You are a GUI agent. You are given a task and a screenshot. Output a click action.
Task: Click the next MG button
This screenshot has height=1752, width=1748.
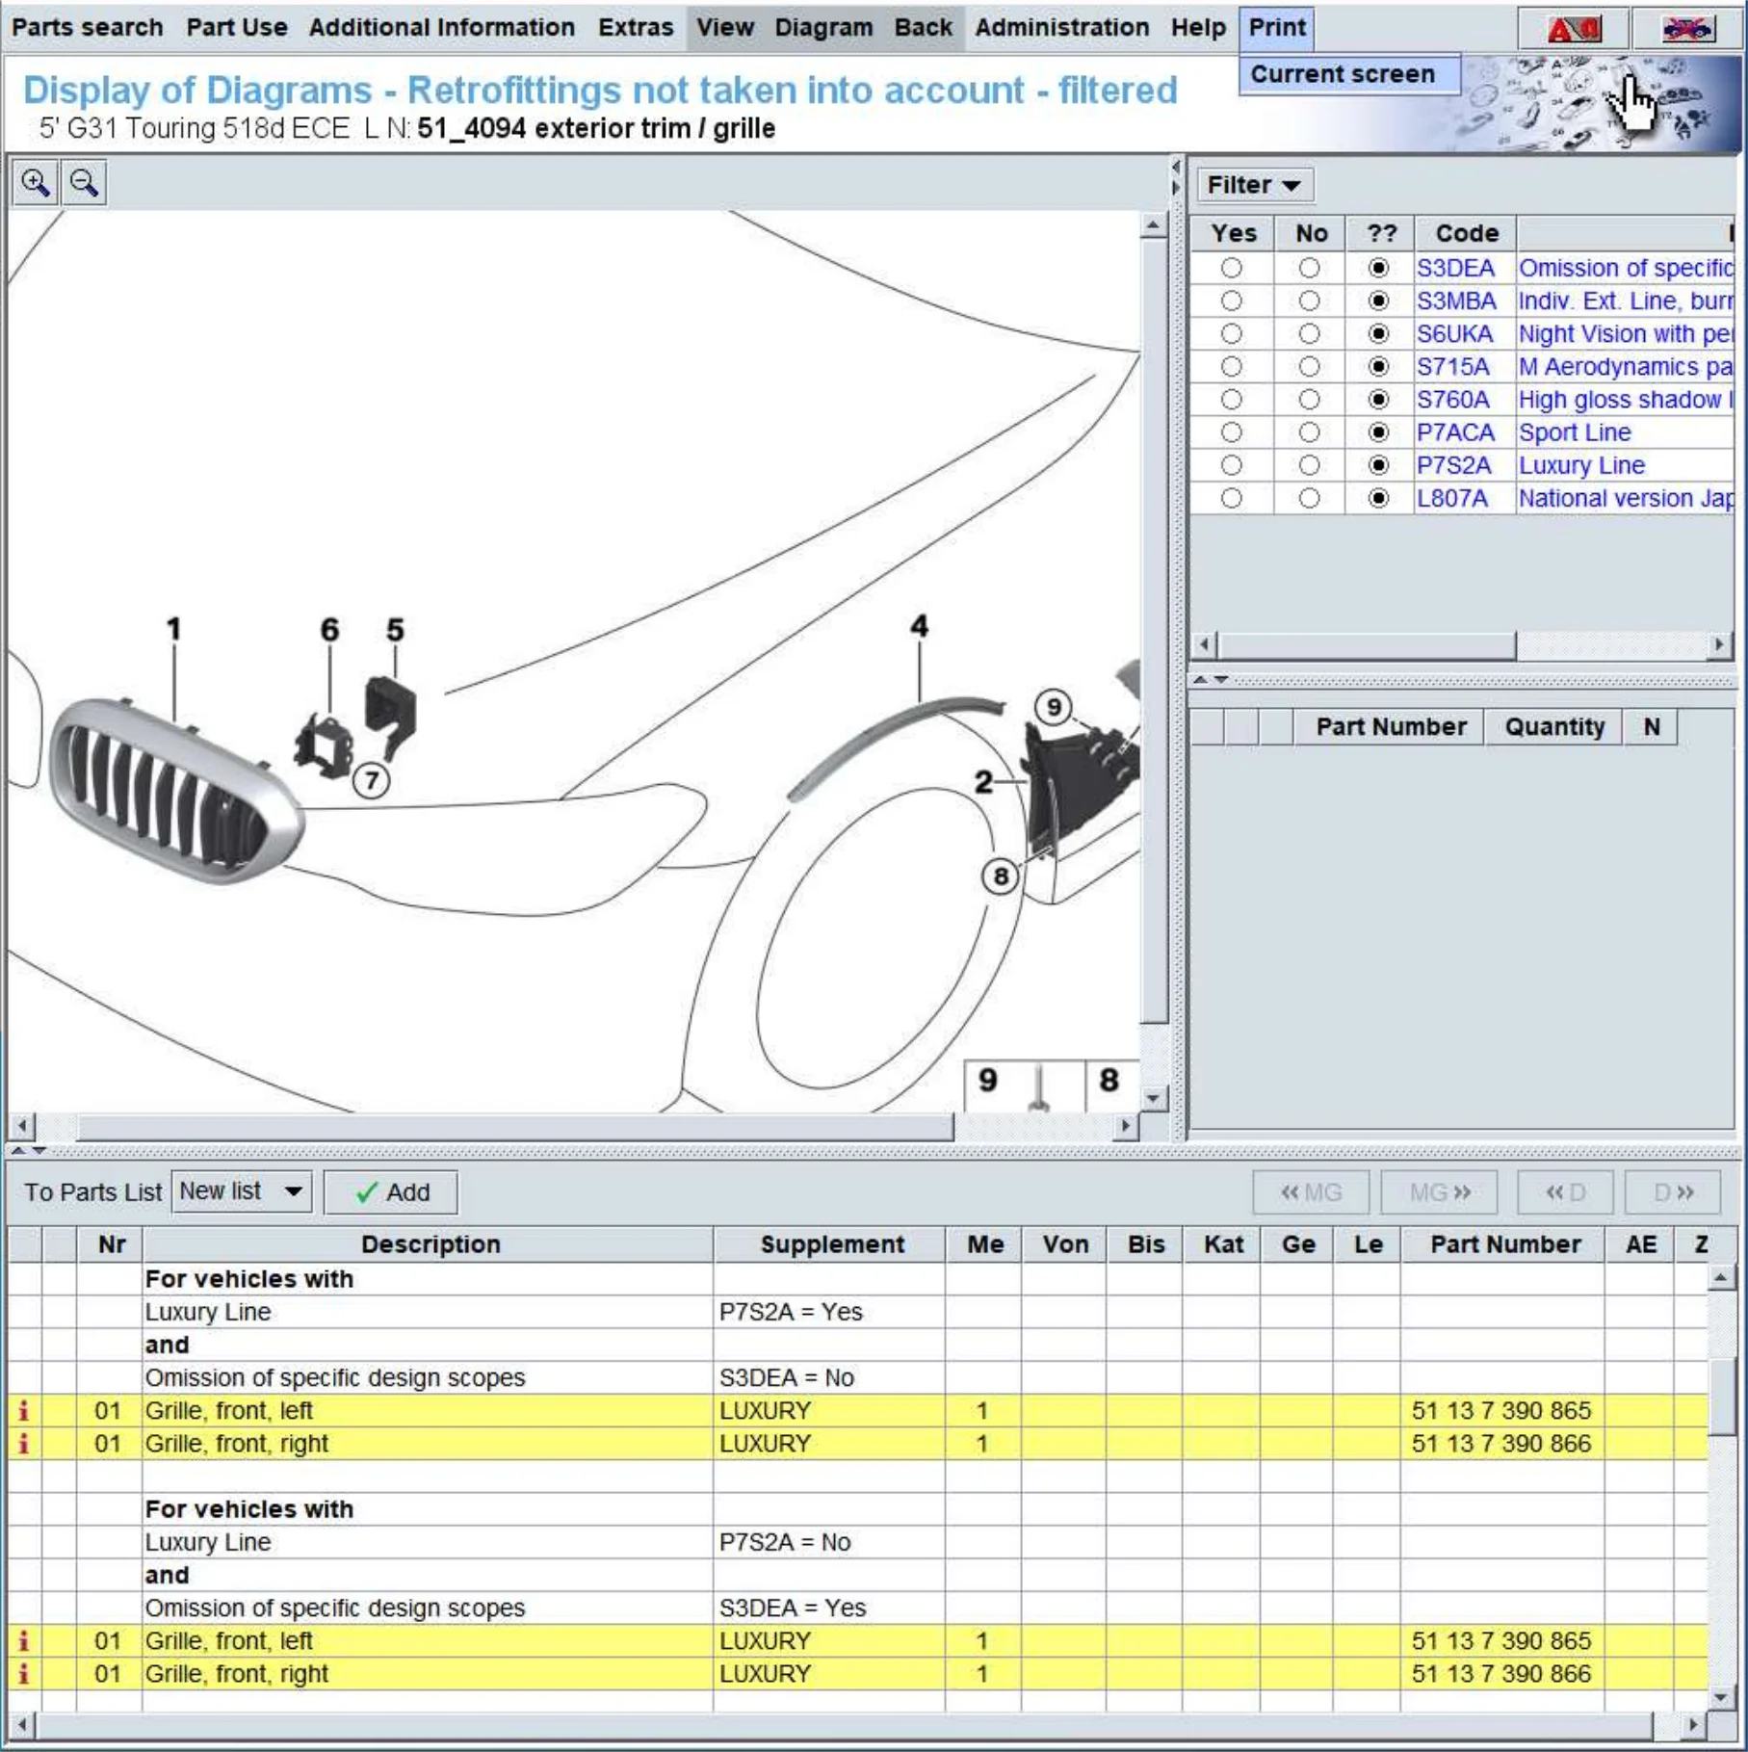[x=1439, y=1192]
